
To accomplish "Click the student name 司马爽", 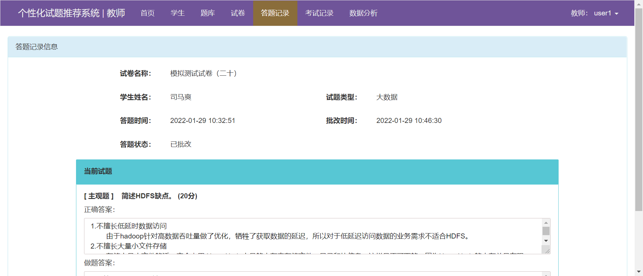I will (181, 97).
